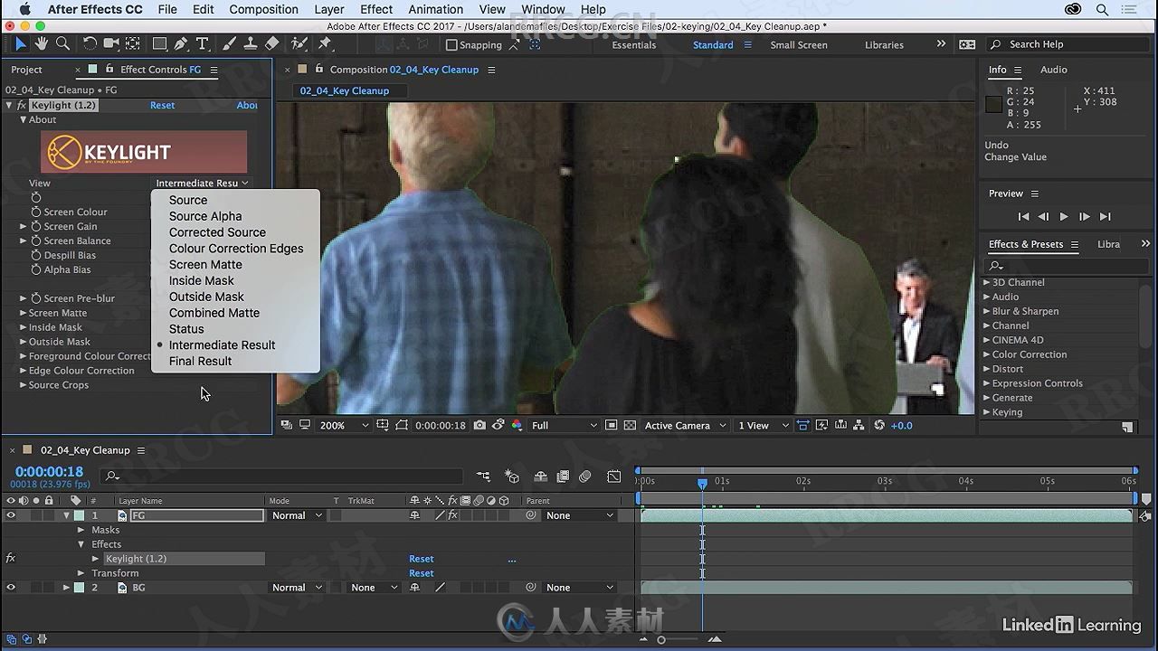1158x651 pixels.
Task: Hide the BG layer video eye
Action: click(11, 588)
